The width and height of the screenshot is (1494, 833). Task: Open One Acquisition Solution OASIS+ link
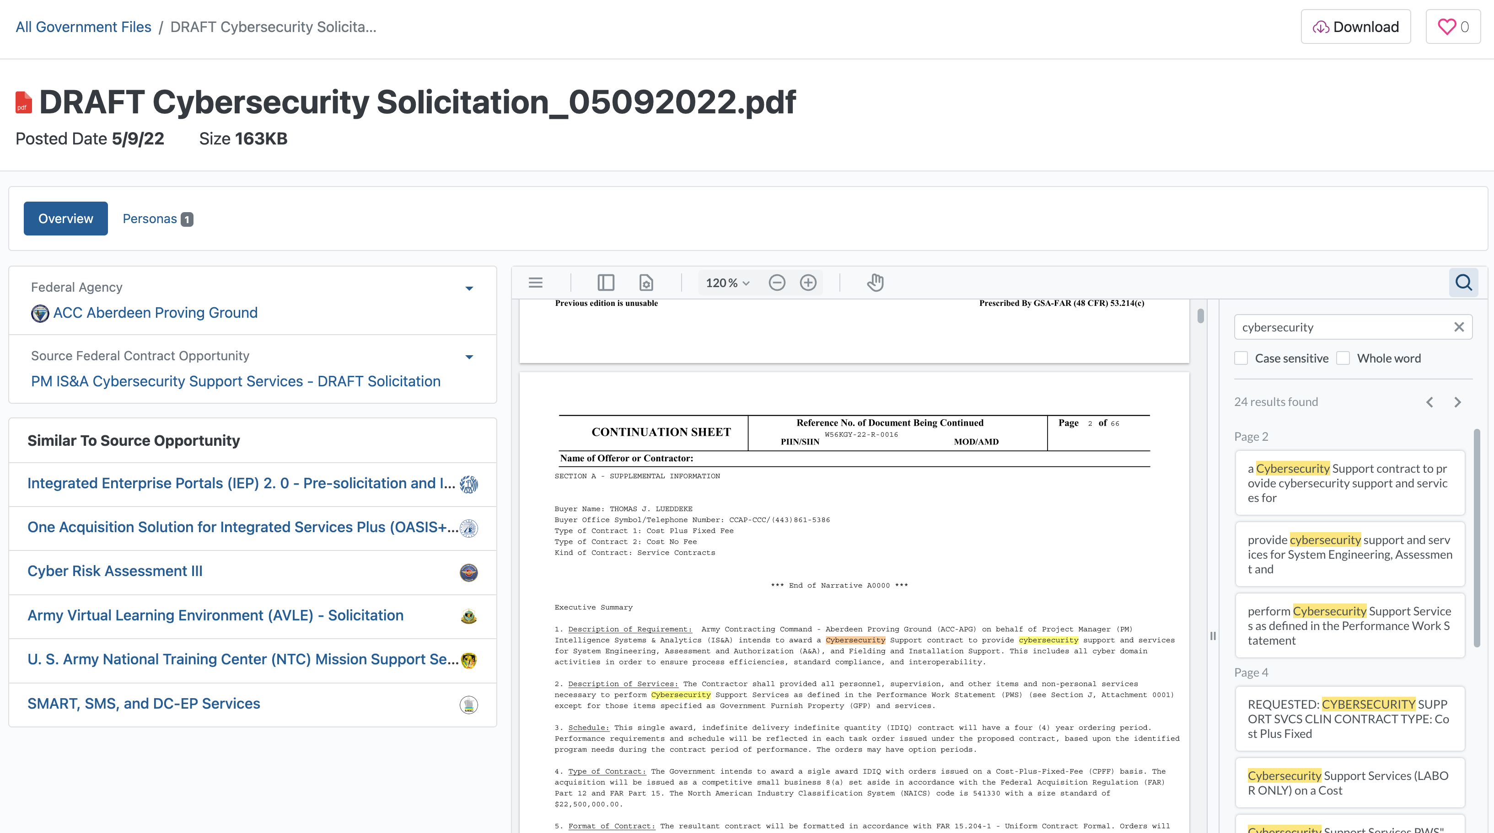[x=242, y=528]
